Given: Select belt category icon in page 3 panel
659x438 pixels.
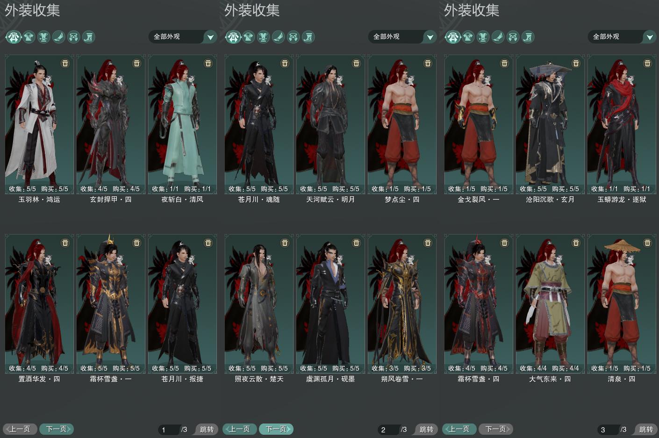Looking at the screenshot, I should pyautogui.click(x=513, y=37).
